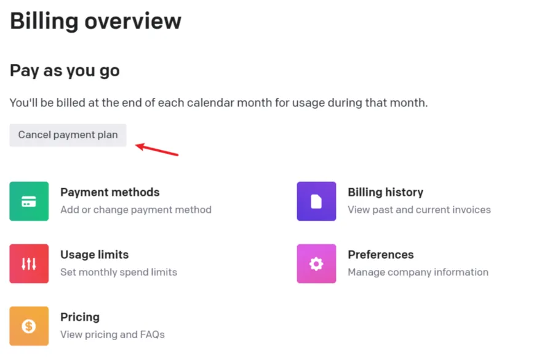Click the red arrow annotation
Screen dimensions: 558x361
(157, 149)
